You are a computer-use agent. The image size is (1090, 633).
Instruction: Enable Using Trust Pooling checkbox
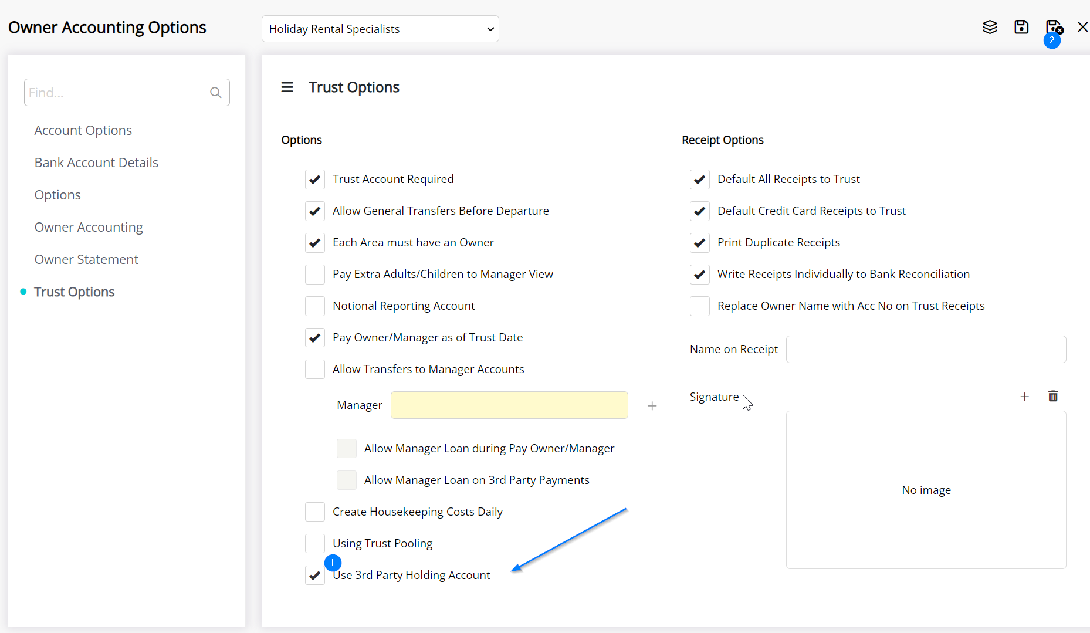pos(315,543)
